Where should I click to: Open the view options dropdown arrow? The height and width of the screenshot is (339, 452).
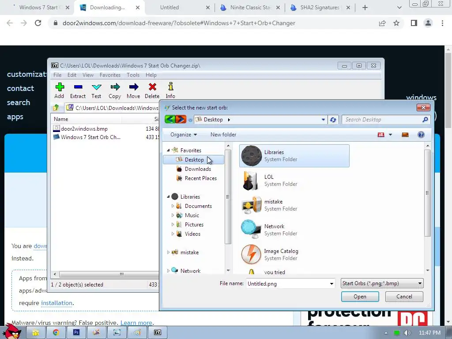(390, 135)
